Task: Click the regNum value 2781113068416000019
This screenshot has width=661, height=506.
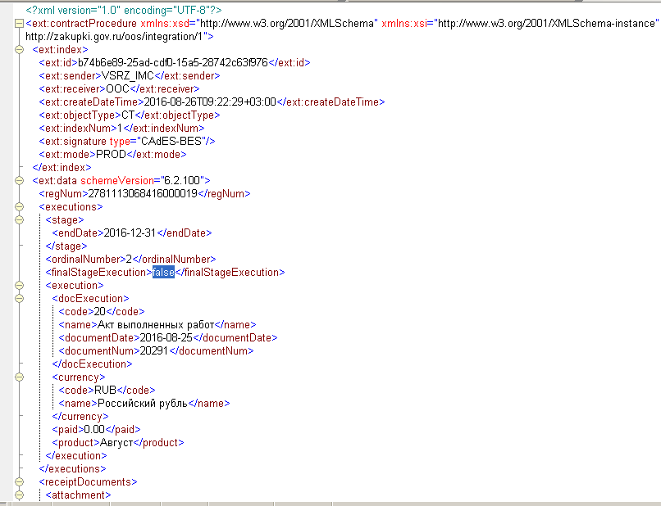Action: tap(143, 194)
